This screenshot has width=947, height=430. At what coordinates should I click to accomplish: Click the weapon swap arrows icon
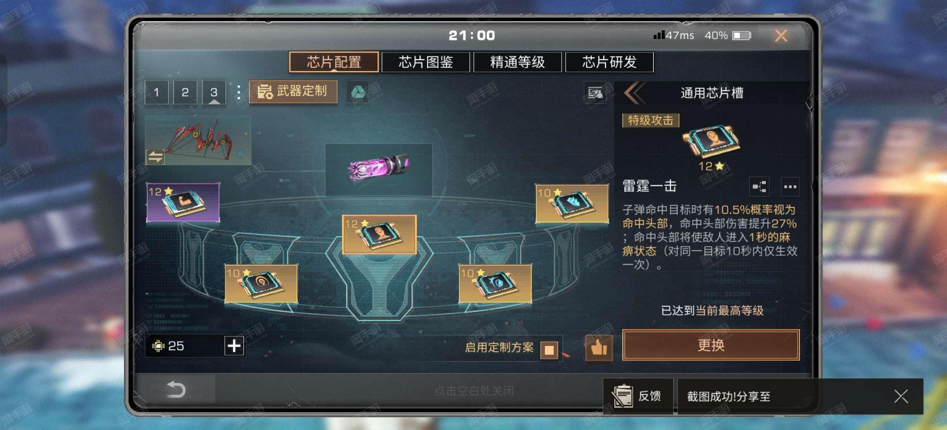[155, 157]
